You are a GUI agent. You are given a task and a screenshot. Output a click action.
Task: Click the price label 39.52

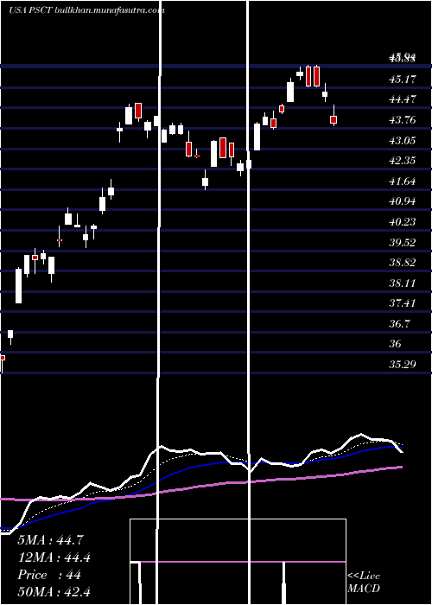coord(403,243)
